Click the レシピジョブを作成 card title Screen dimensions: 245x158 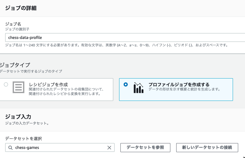[48, 85]
